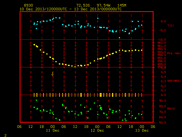Click the lowest cyan temperature point near -9
Screen dimensions: 182x137
coord(119,38)
